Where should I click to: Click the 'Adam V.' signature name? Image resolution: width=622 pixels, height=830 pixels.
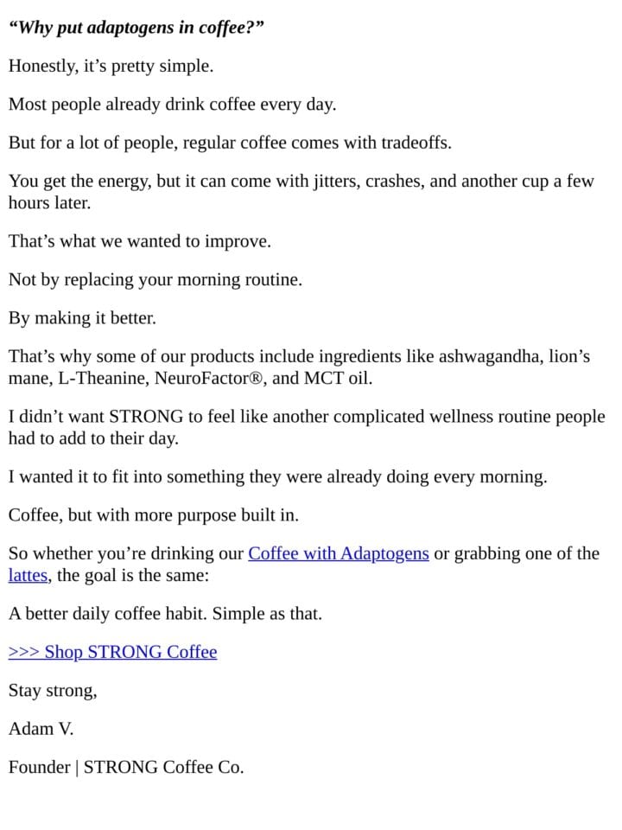41,729
